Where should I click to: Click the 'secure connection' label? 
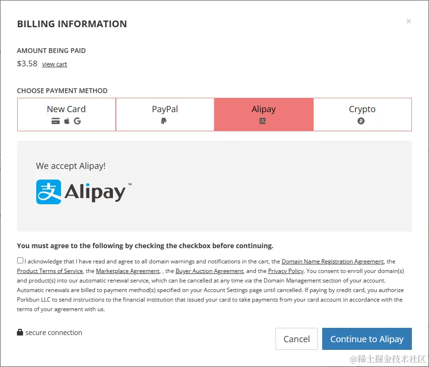(53, 333)
